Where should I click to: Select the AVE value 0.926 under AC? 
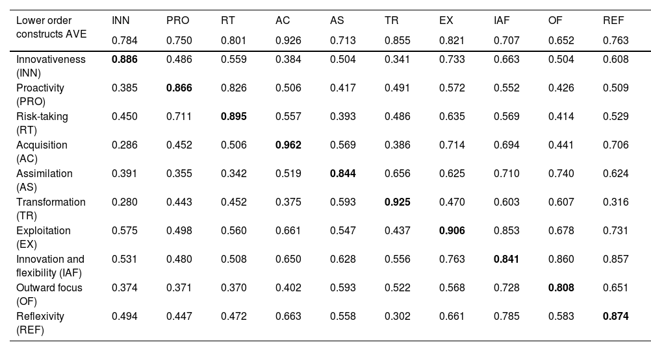(288, 40)
